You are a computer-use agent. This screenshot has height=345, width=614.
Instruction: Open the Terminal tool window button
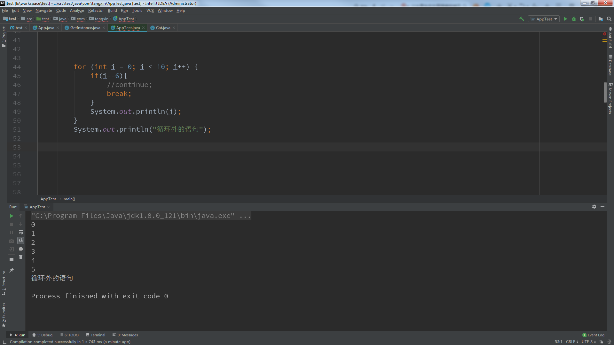point(95,335)
